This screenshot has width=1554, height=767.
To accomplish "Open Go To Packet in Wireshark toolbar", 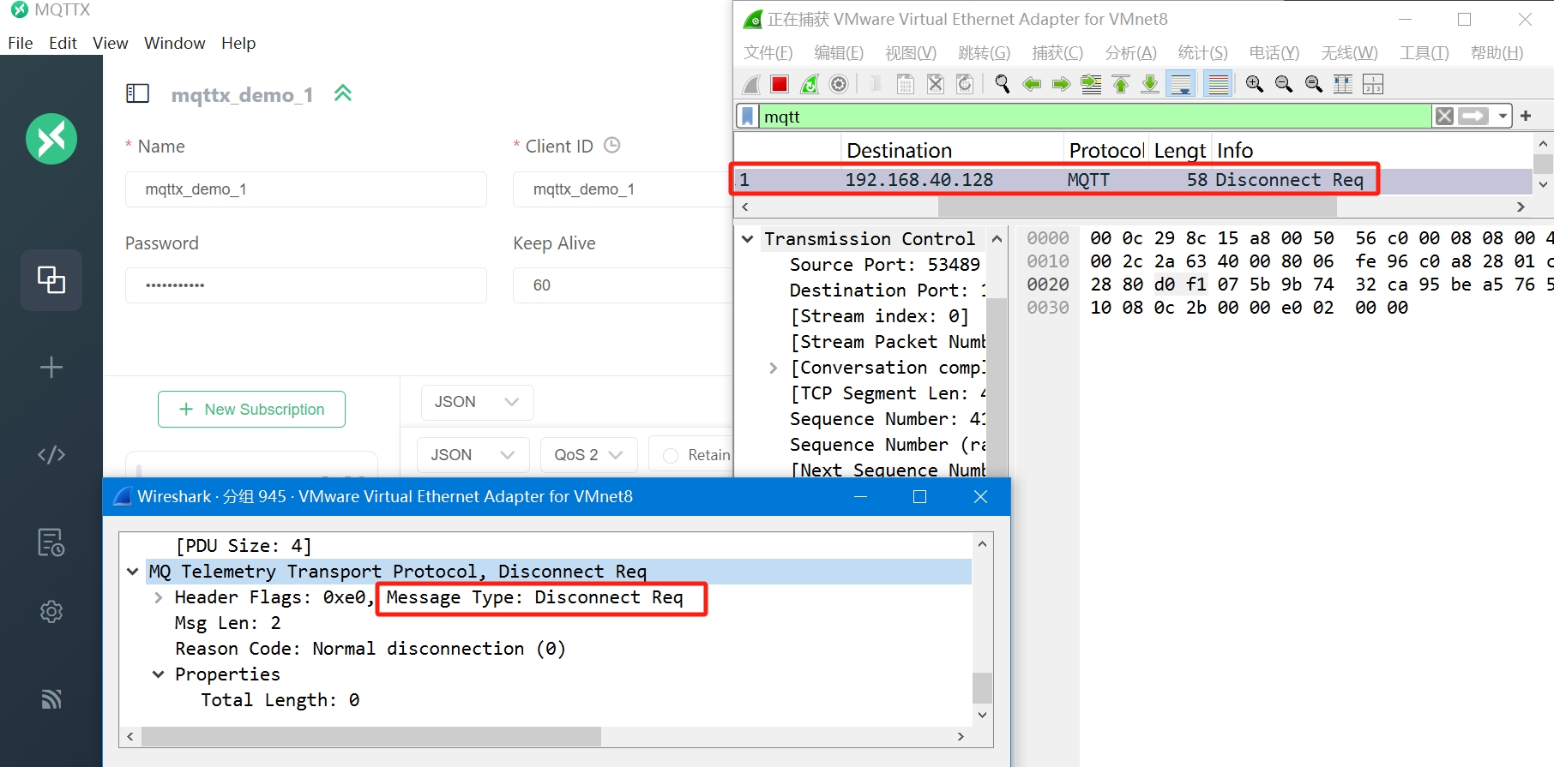I will pos(1091,84).
